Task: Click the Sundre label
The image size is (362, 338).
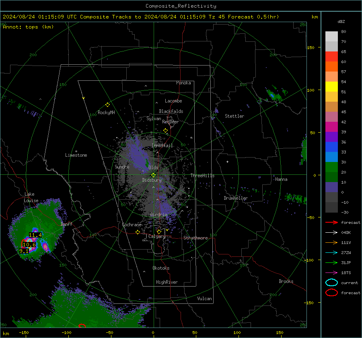Action: pyautogui.click(x=122, y=167)
